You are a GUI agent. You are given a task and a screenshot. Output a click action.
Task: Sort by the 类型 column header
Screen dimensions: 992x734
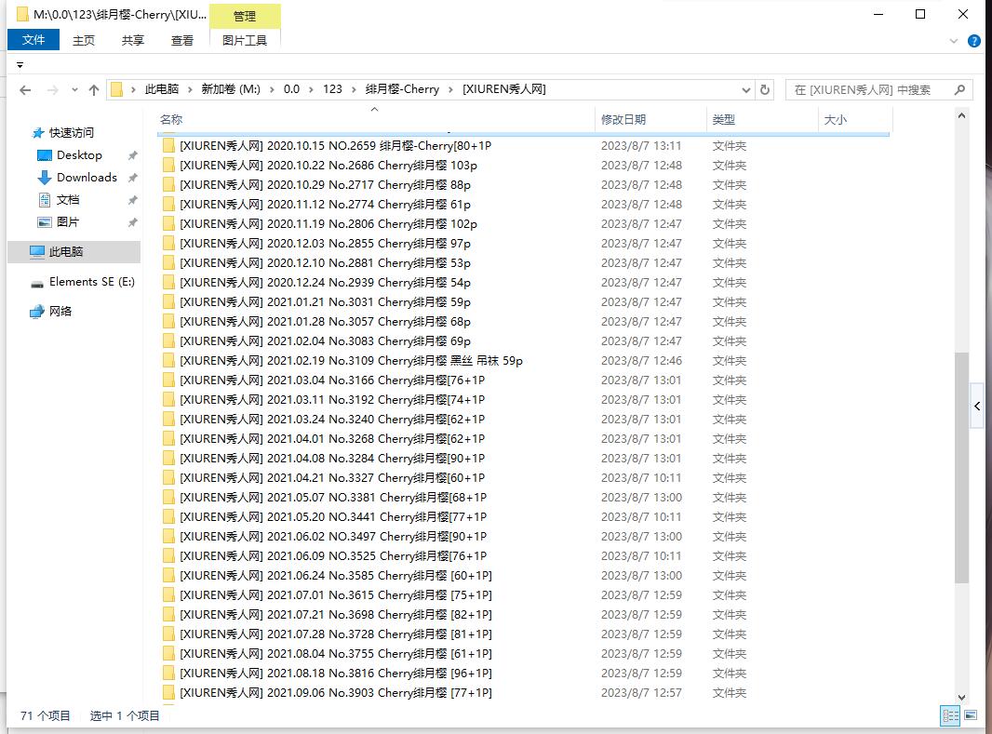point(762,119)
